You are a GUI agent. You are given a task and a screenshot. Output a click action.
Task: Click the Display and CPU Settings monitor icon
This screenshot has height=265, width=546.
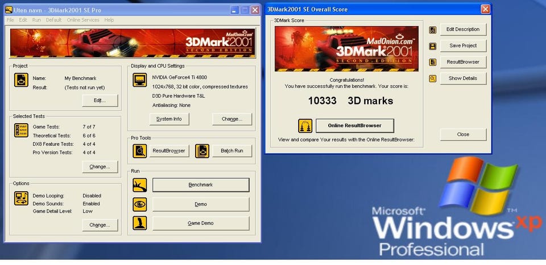[x=140, y=80]
